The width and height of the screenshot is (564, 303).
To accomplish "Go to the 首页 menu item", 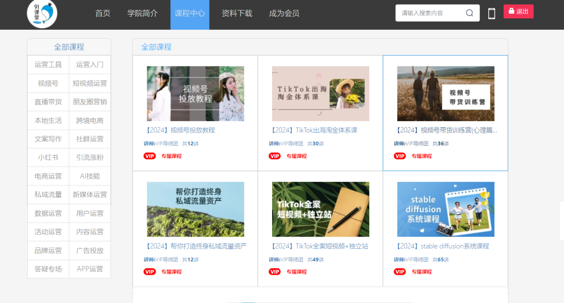I will coord(102,13).
